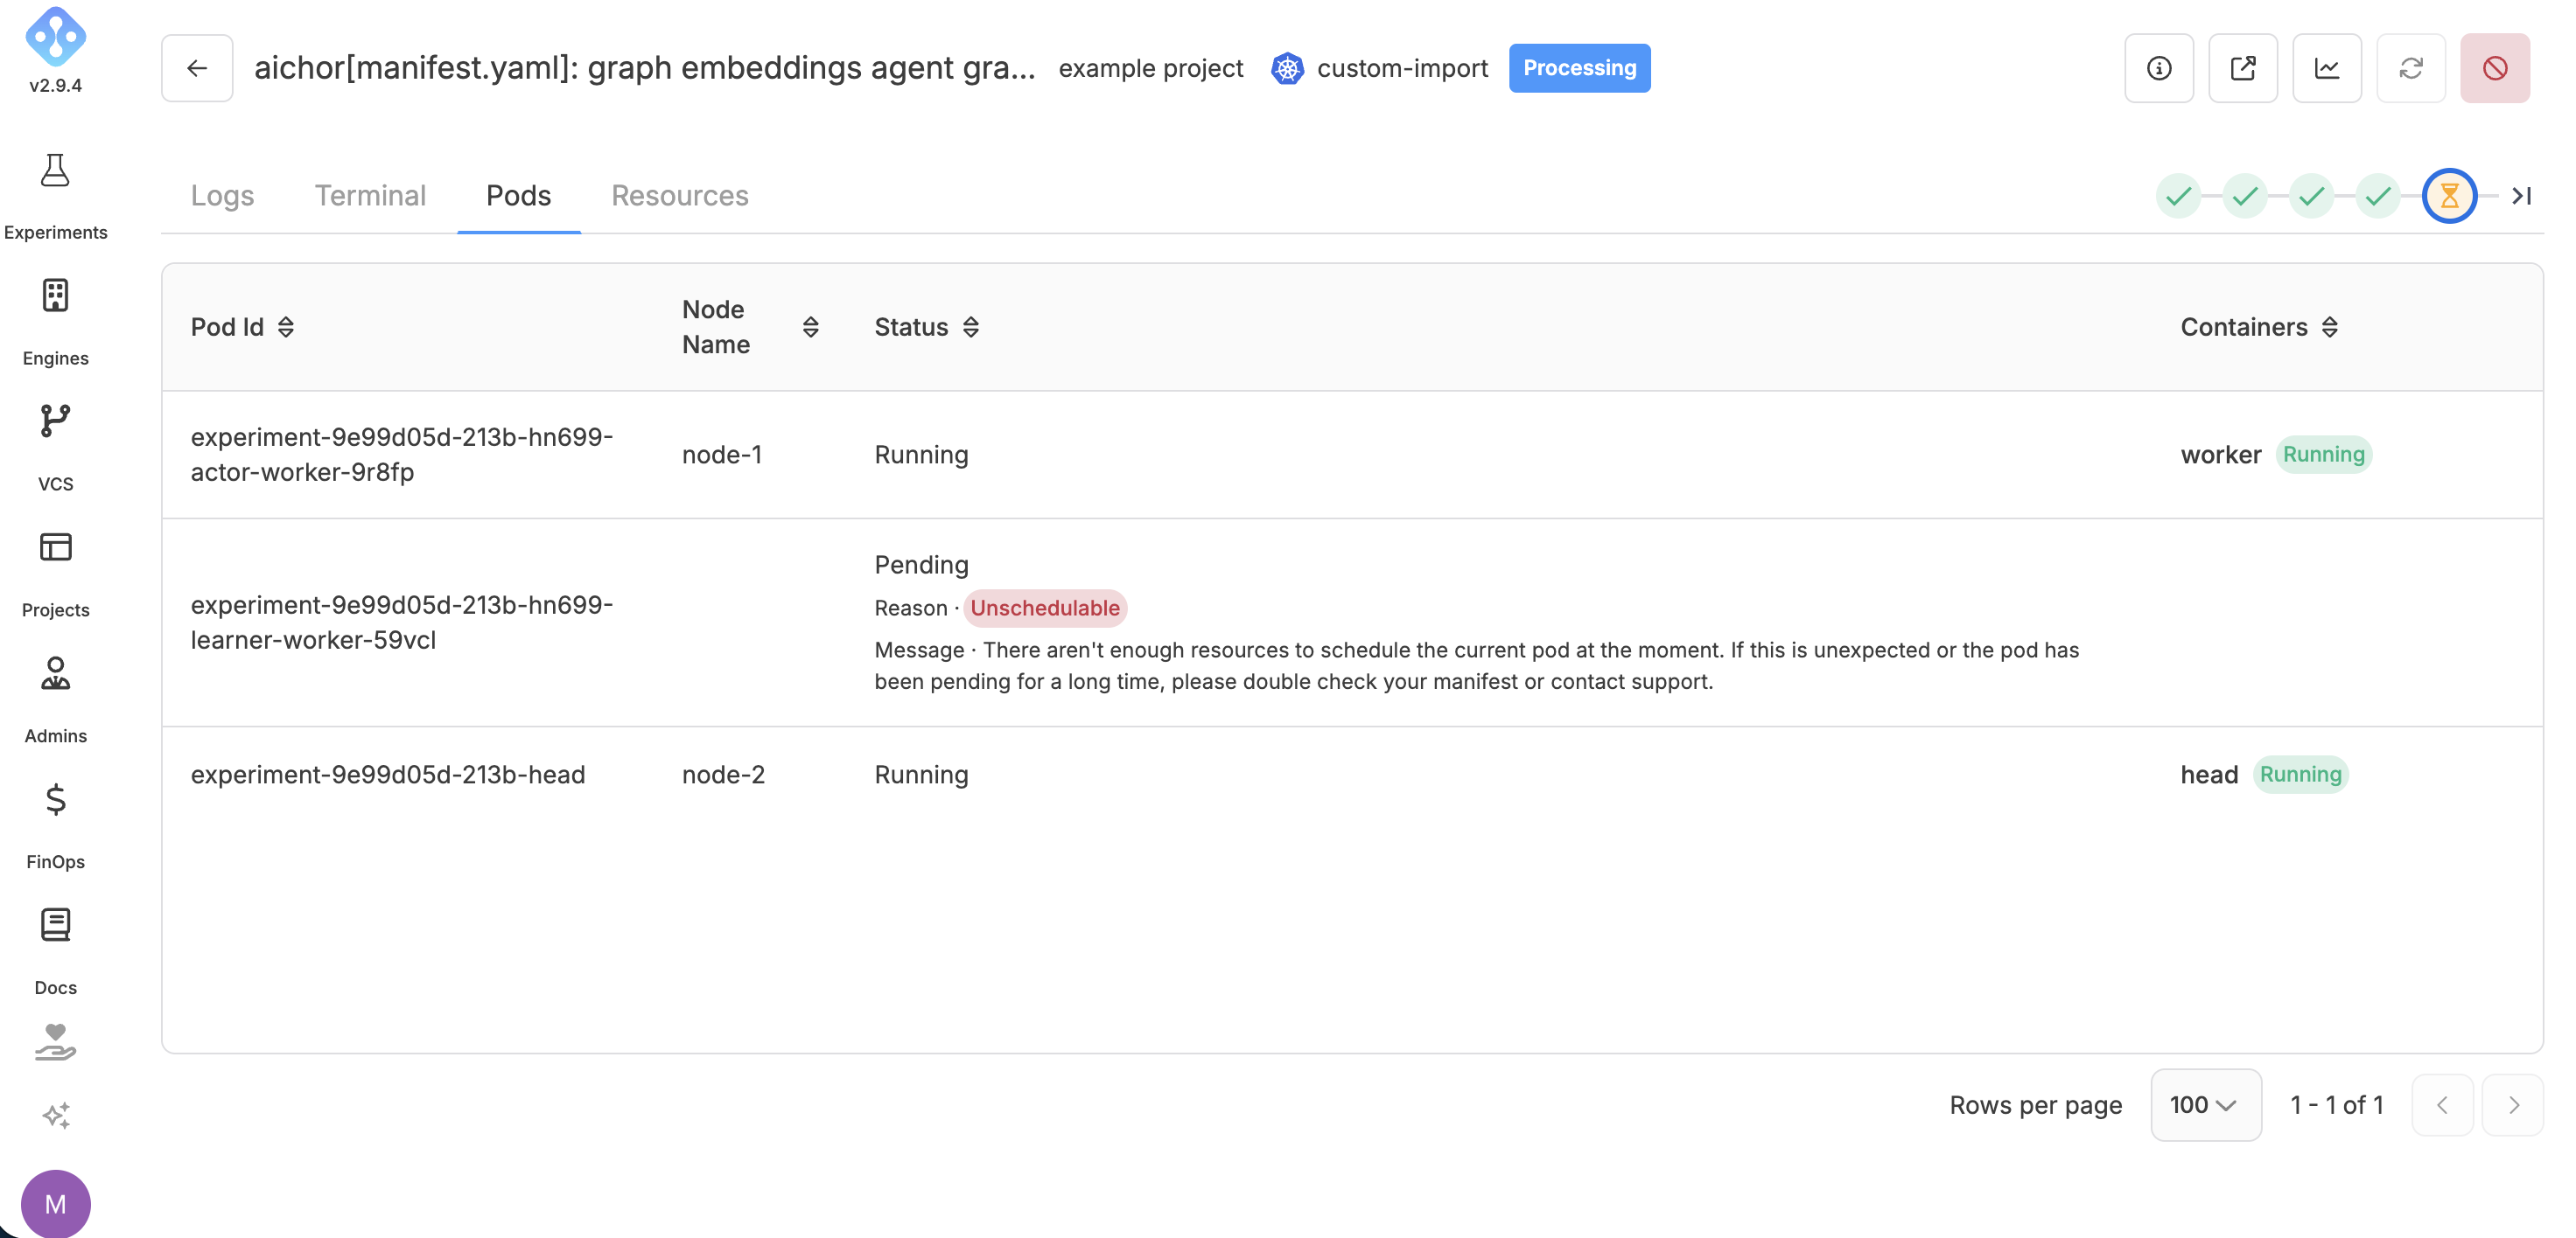Sort by Containers column
This screenshot has height=1238, width=2576.
coord(2330,327)
